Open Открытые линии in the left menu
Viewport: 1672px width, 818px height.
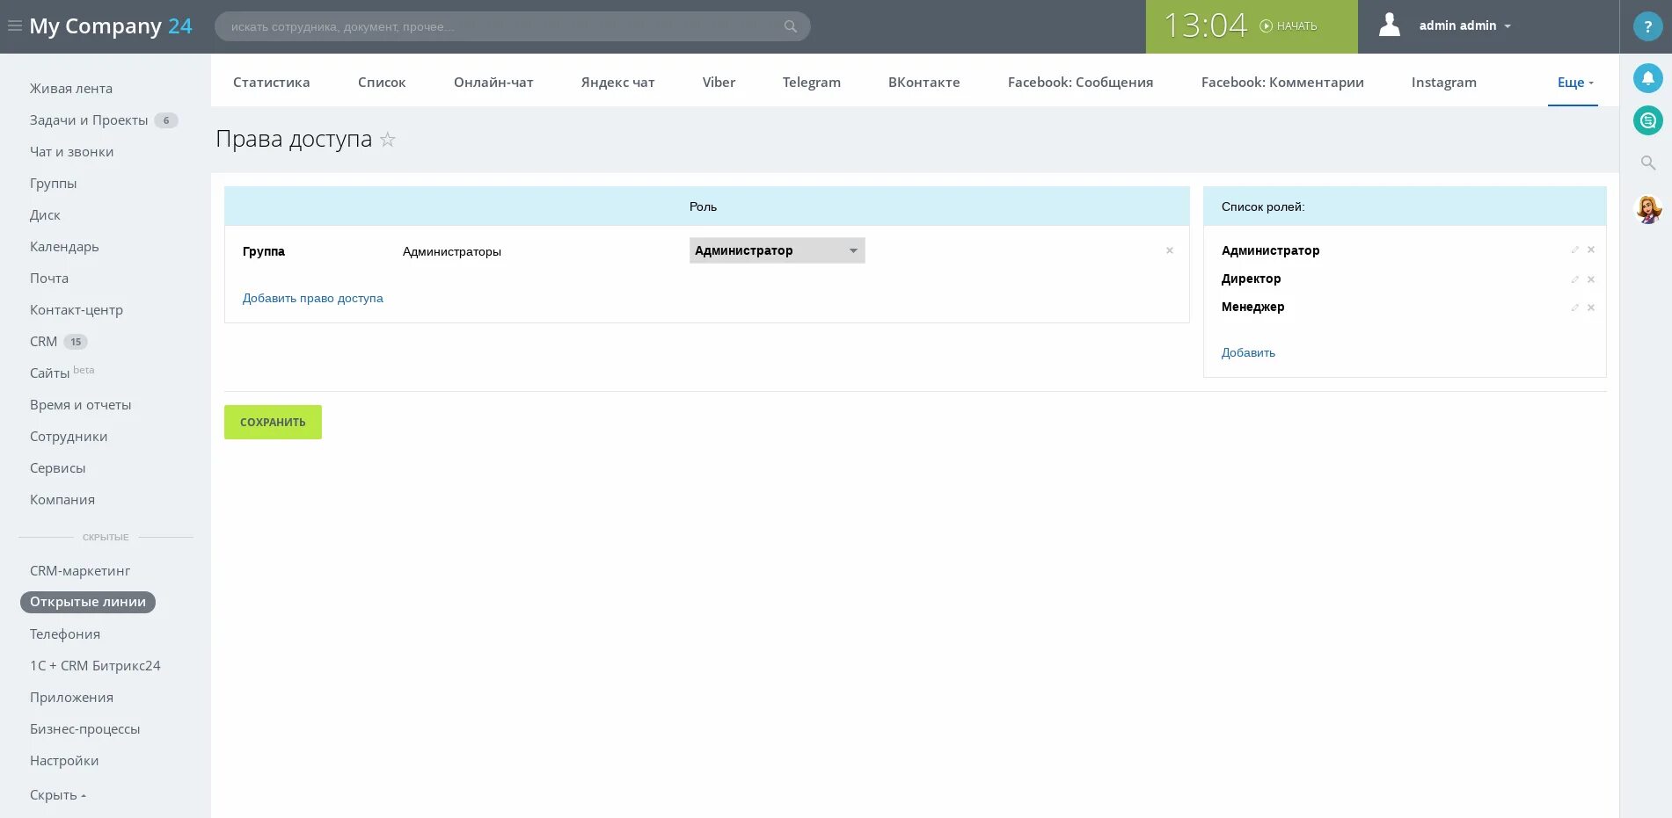click(88, 602)
